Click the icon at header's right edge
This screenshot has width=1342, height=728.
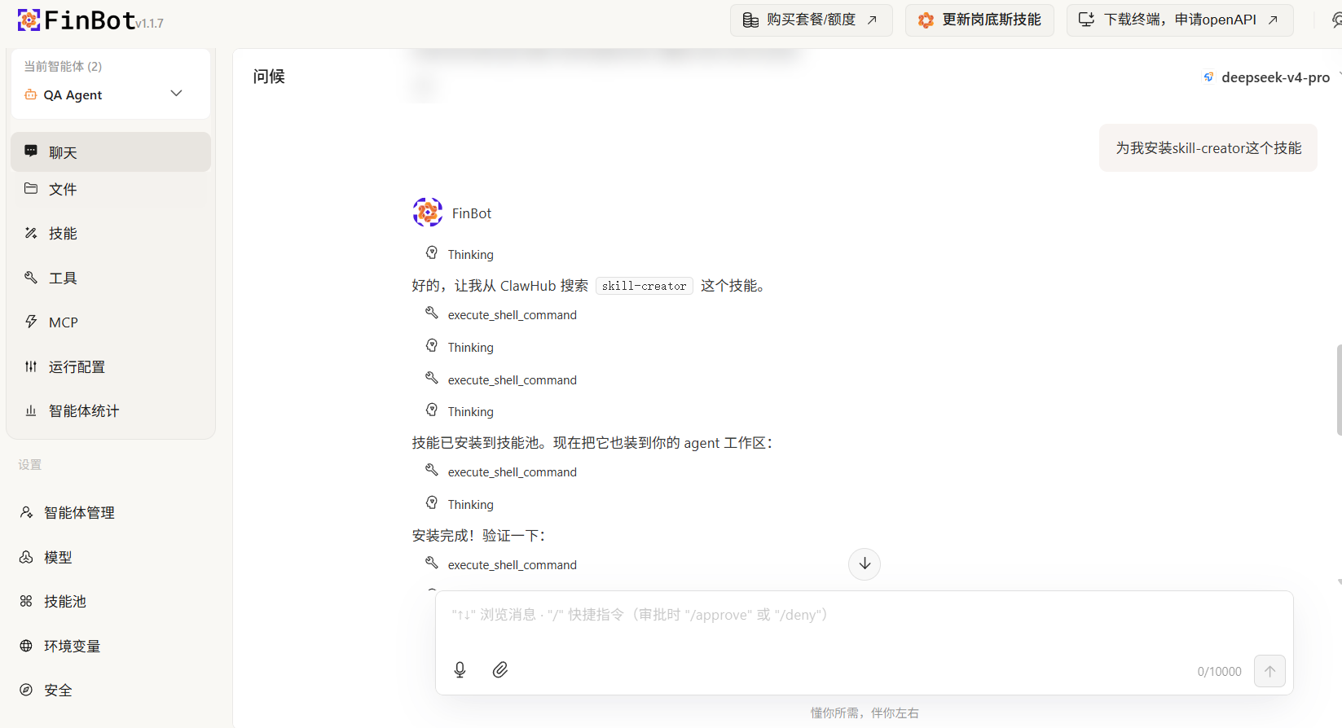(1336, 20)
